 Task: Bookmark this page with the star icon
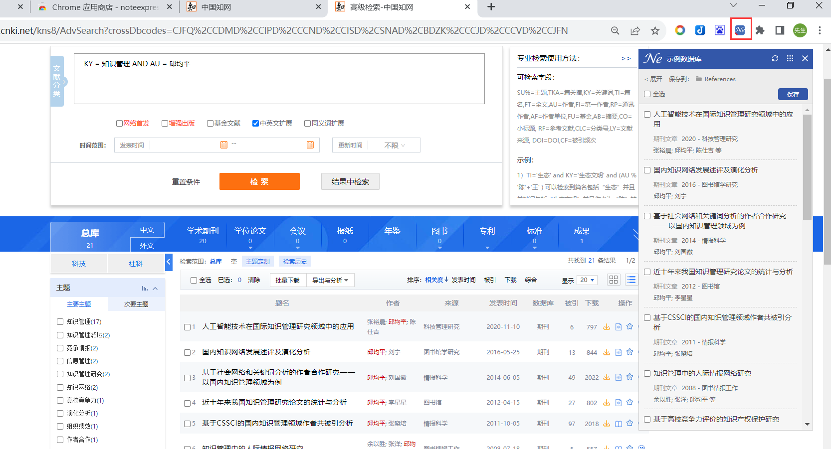point(655,31)
